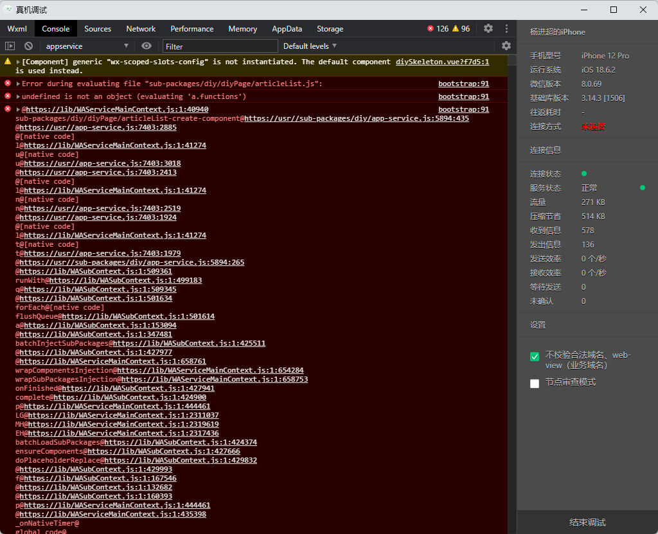Toggle the console sidebar panel icon

tap(10, 46)
